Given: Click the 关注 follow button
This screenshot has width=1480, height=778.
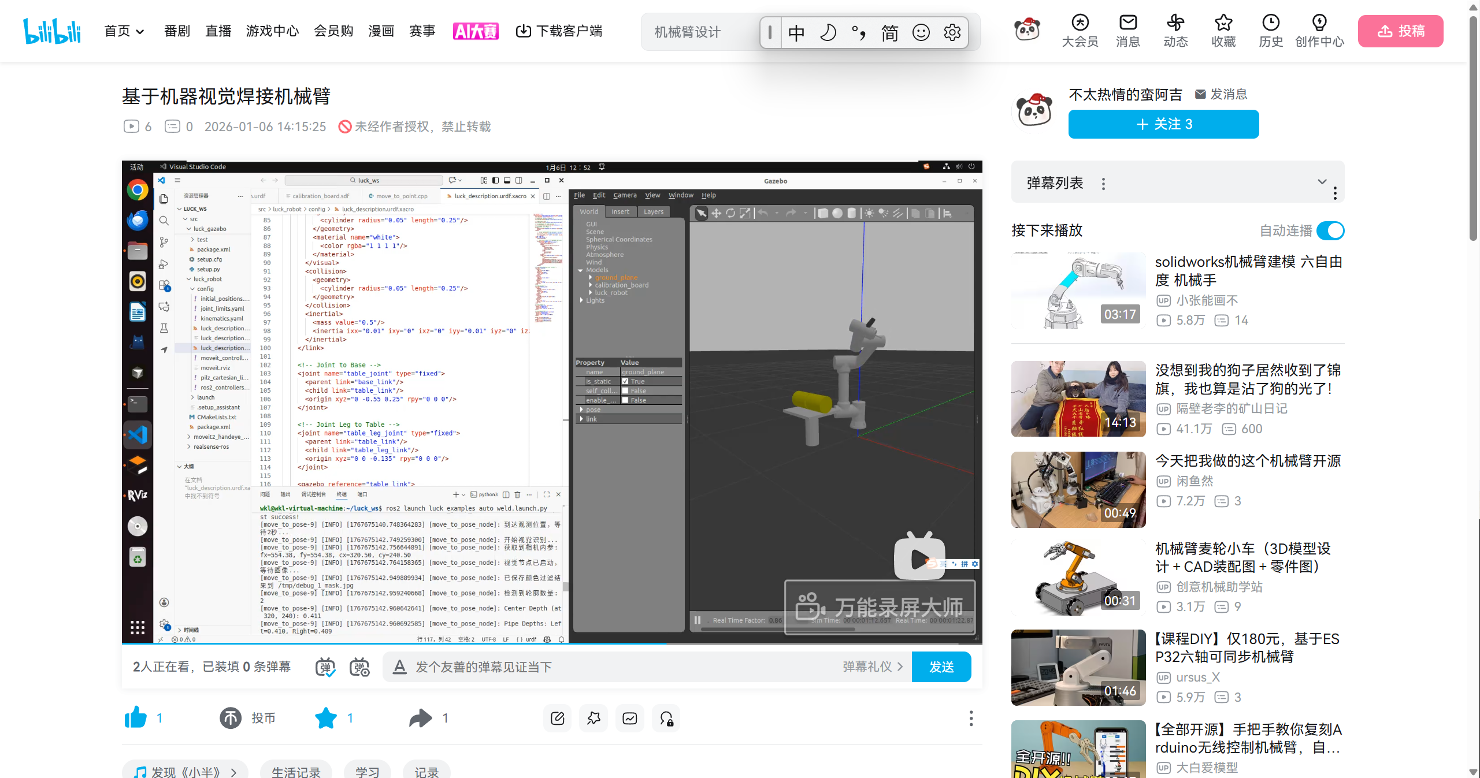Looking at the screenshot, I should pyautogui.click(x=1163, y=124).
